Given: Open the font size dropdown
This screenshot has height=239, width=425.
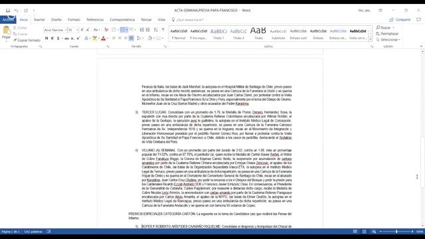Looking at the screenshot, I should (x=77, y=30).
